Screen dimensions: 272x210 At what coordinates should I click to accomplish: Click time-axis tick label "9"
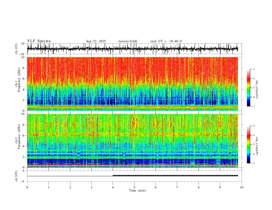tap(220, 187)
